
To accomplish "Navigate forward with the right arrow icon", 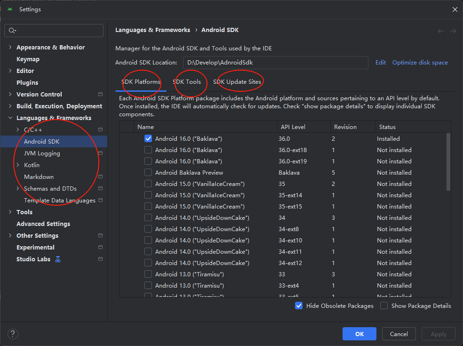I will coord(453,31).
